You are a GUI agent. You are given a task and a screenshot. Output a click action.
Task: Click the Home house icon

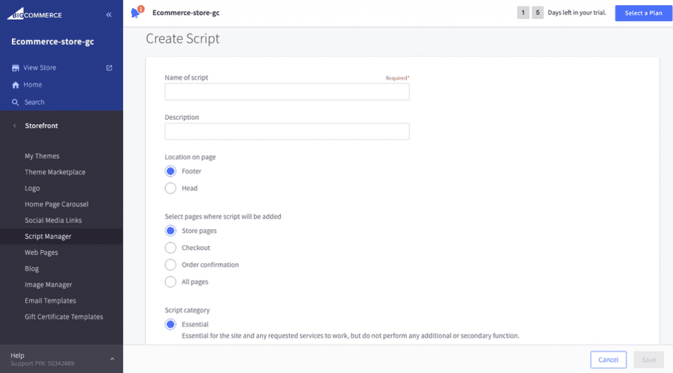pos(16,85)
